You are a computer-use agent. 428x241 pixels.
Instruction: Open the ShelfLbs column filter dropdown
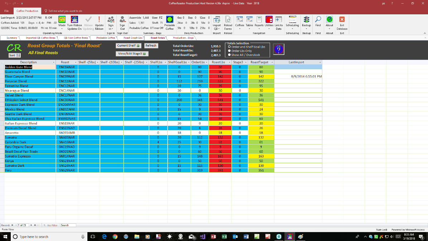(165, 62)
